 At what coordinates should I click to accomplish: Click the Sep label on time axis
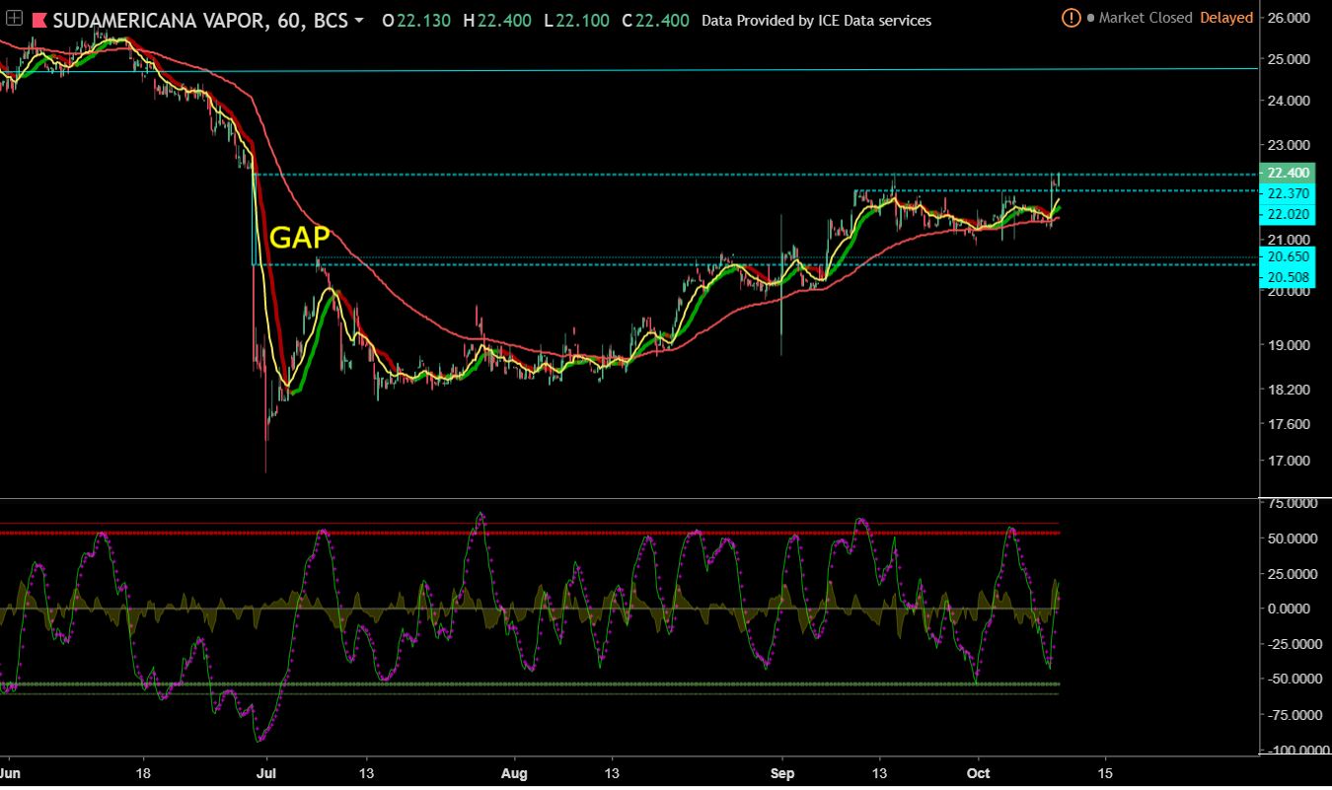click(782, 772)
